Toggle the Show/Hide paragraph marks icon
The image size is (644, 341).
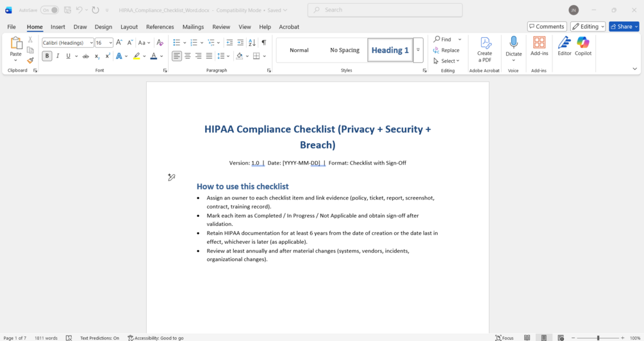(x=263, y=43)
